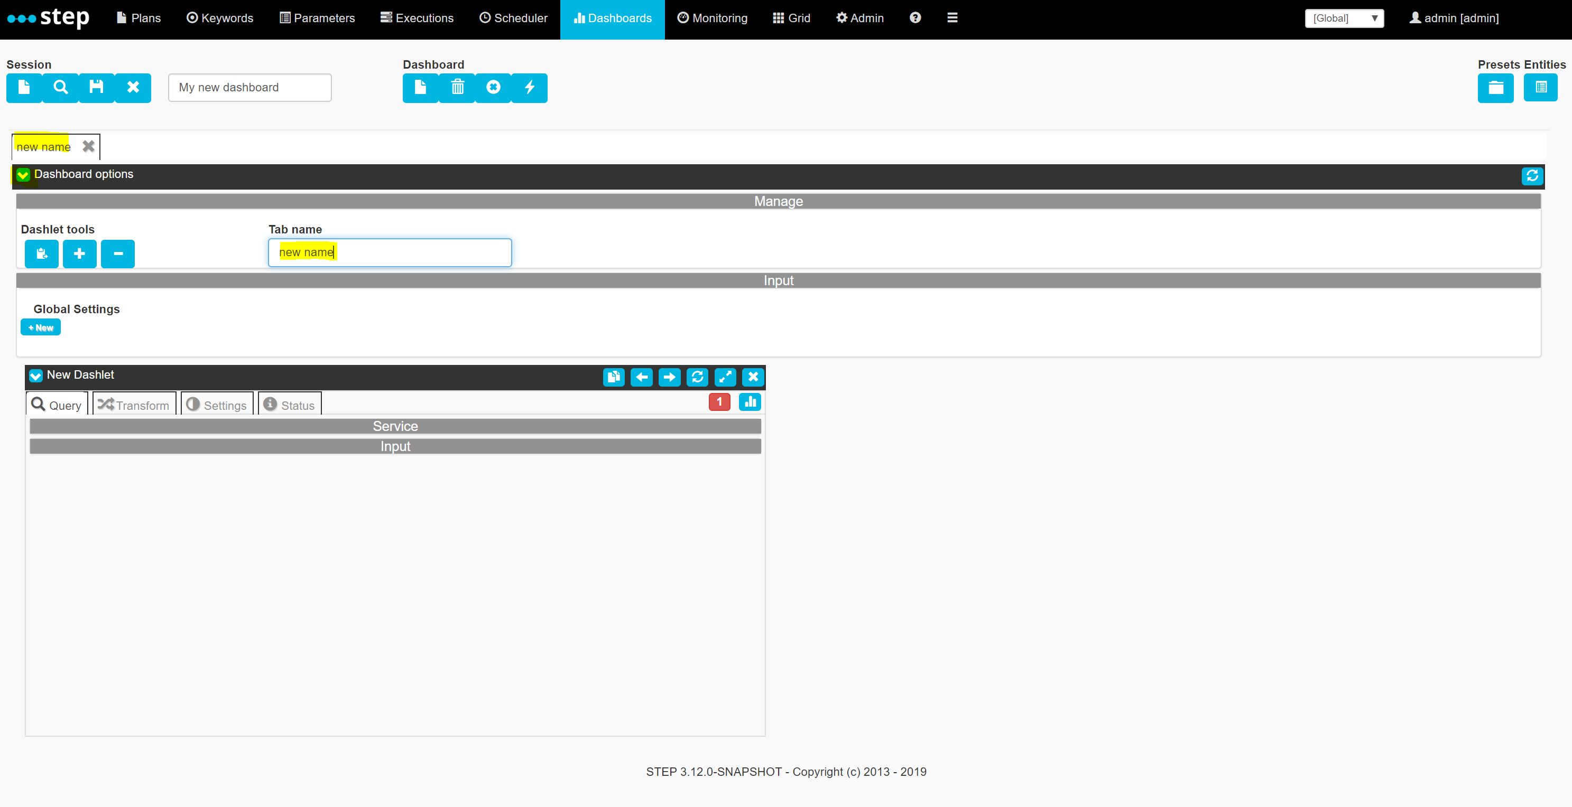Toggle the Manage section header
The width and height of the screenshot is (1572, 807).
tap(778, 201)
